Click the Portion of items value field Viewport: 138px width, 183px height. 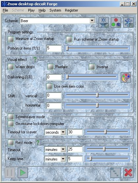coord(54,48)
